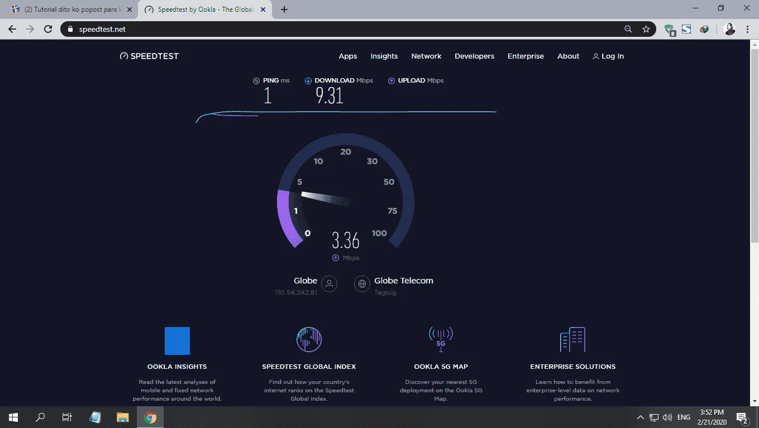Click the Globe Telecom server name
Viewport: 759px width, 428px height.
pos(404,281)
